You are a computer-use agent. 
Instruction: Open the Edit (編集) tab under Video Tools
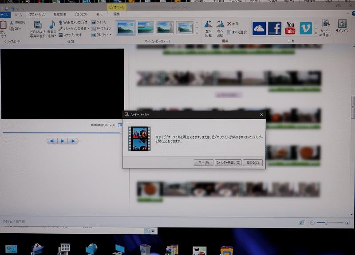point(116,14)
